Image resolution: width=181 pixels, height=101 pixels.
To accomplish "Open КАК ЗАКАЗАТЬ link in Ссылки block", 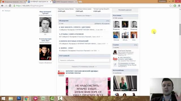I will click(x=125, y=58).
